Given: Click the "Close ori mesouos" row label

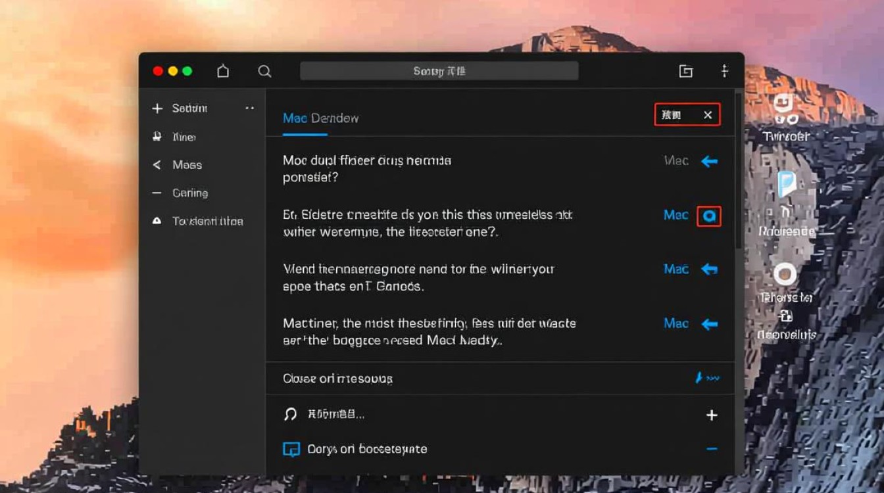Looking at the screenshot, I should click(x=337, y=379).
